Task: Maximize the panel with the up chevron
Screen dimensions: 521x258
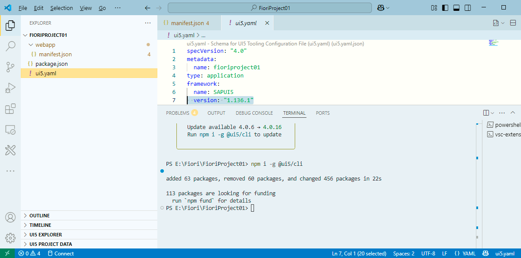Action: coord(513,113)
